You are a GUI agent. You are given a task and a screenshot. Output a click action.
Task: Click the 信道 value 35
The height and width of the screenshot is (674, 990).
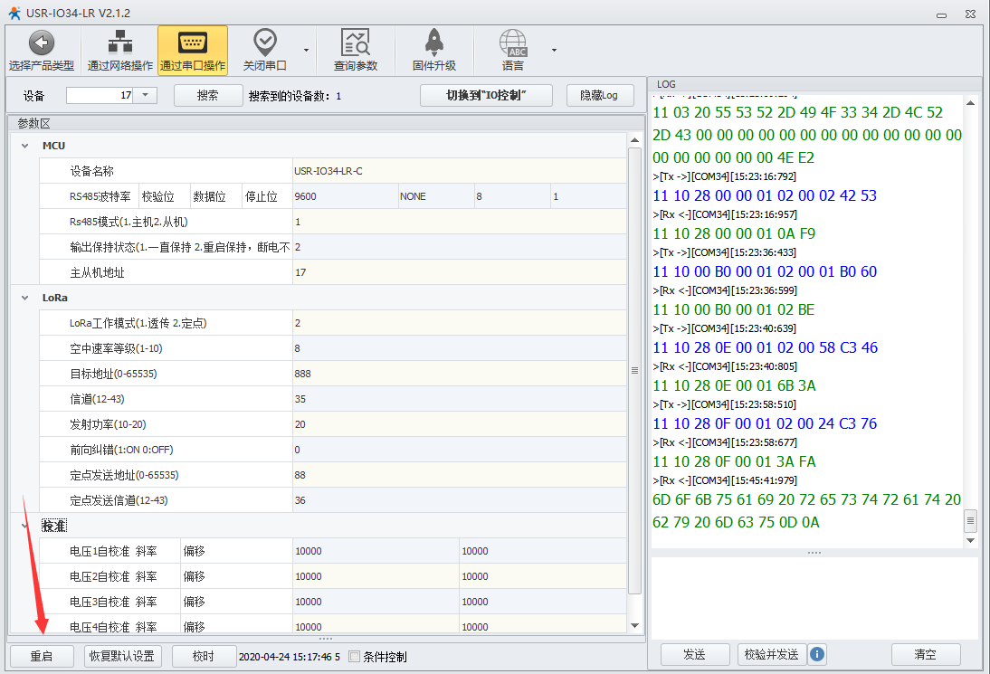click(460, 399)
